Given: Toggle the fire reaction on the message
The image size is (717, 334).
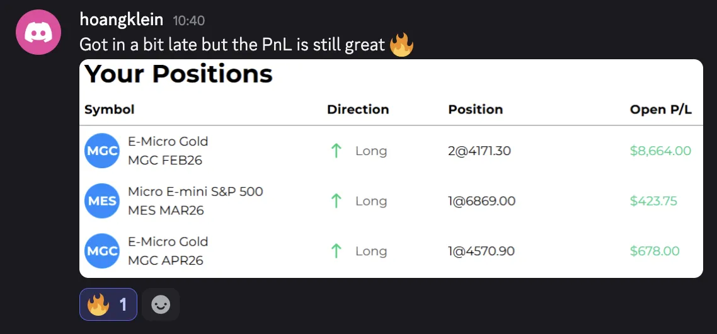Looking at the screenshot, I should pos(108,305).
